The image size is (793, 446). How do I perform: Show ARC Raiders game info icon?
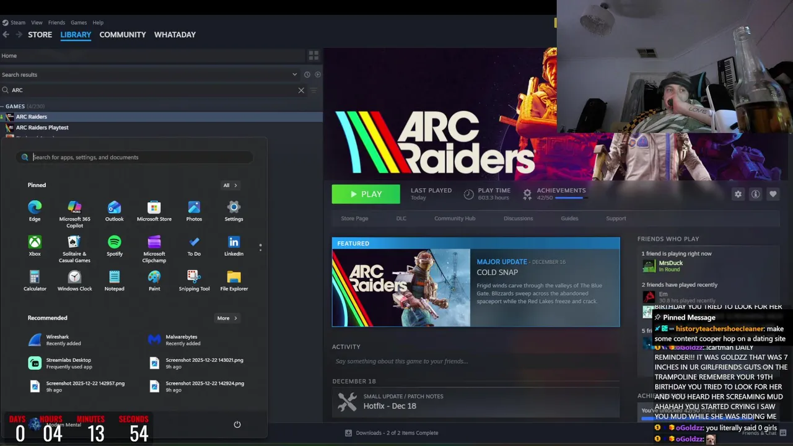755,194
